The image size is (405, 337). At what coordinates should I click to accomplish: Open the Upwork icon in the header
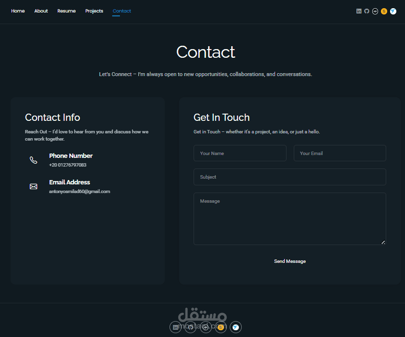click(375, 12)
